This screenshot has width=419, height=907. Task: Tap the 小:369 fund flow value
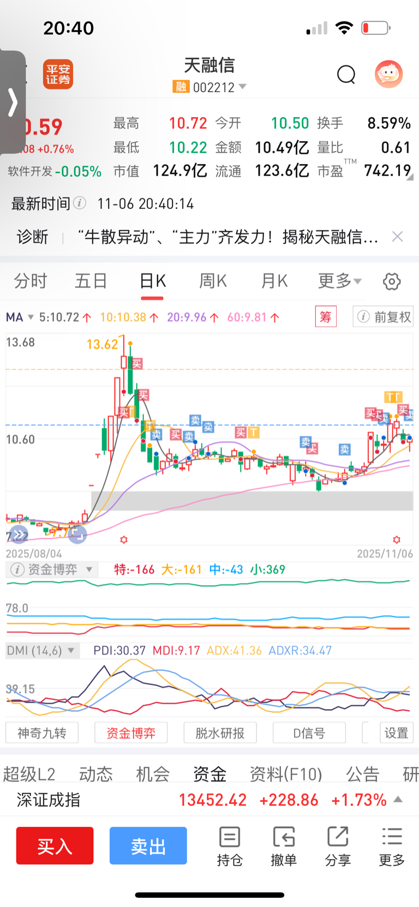click(267, 569)
